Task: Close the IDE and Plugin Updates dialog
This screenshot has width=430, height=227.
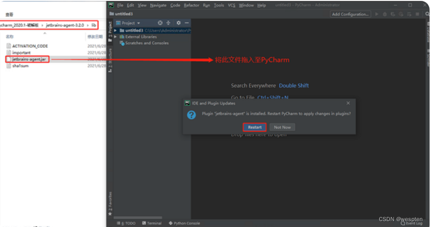Action: (x=348, y=103)
